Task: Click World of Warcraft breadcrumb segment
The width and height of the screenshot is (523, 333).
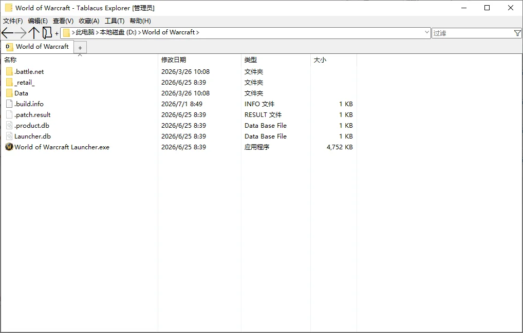Action: [169, 32]
